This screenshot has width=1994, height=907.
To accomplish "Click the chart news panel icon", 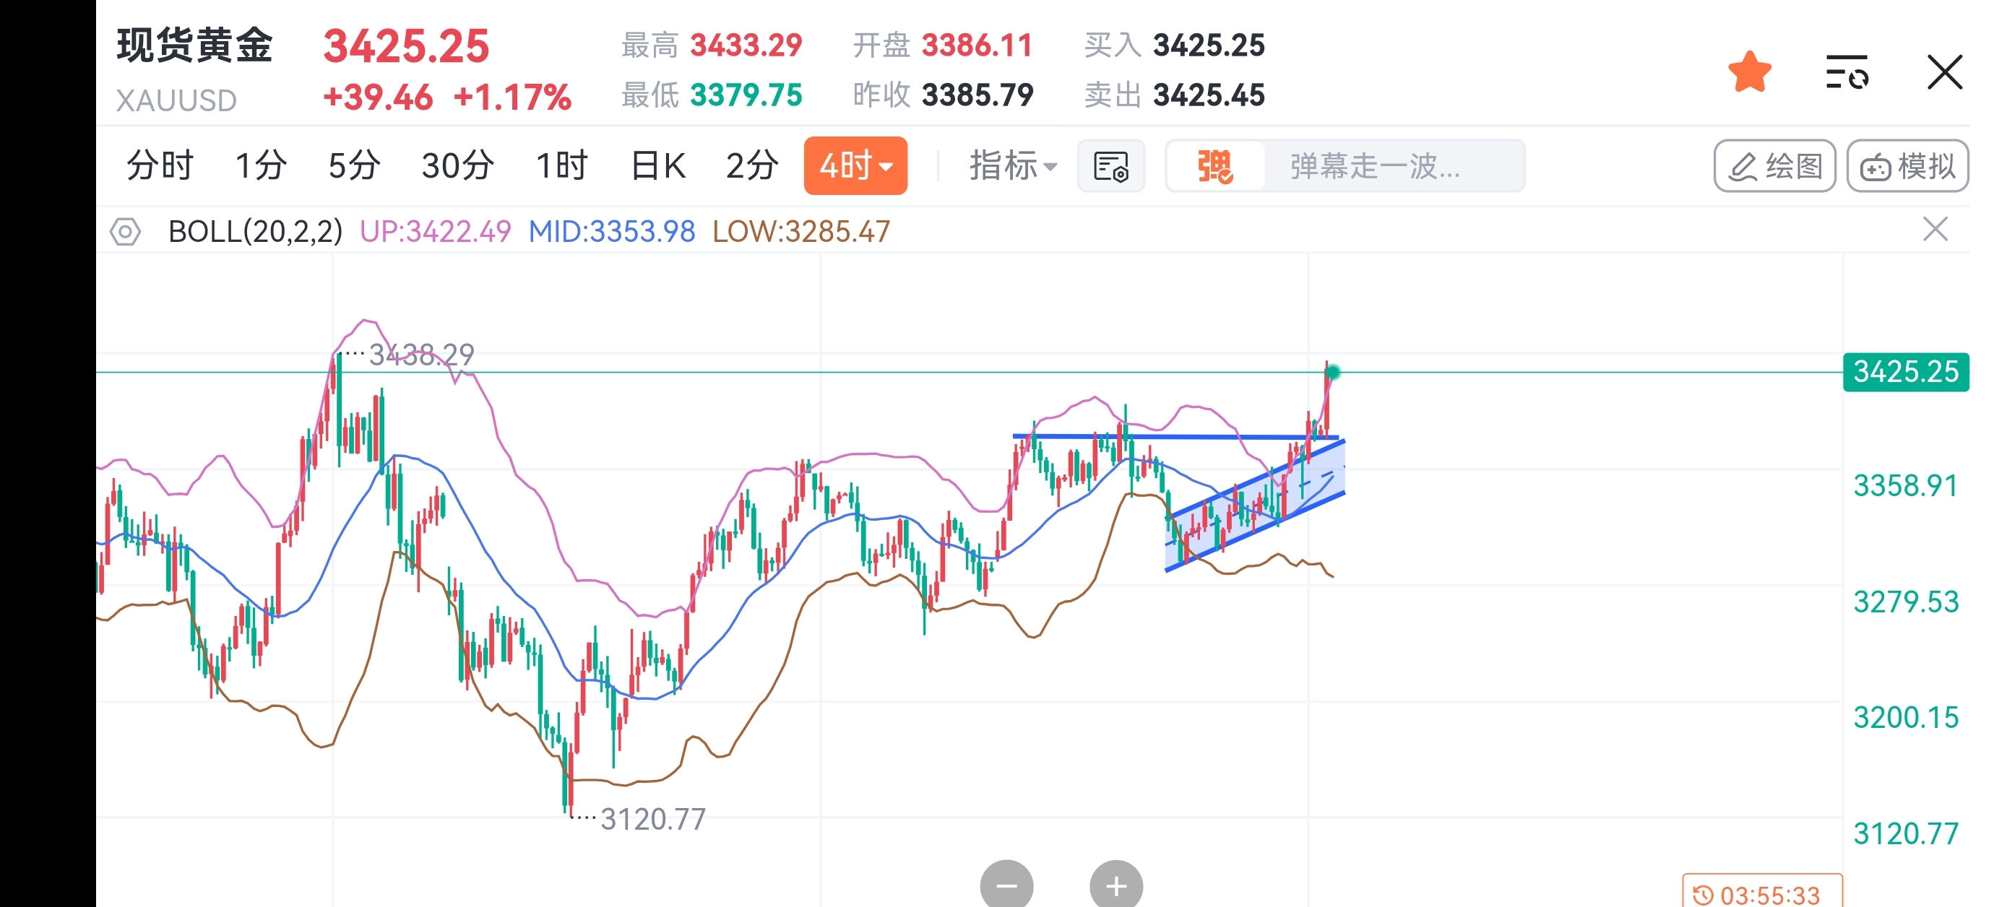I will click(x=1111, y=165).
